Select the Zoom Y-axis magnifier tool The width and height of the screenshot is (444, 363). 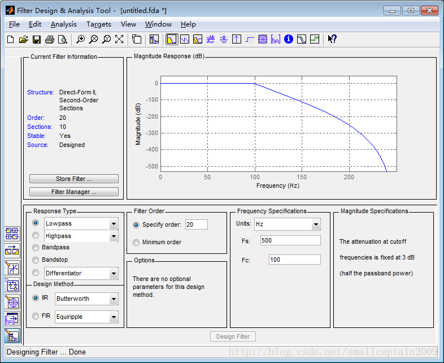(x=106, y=39)
